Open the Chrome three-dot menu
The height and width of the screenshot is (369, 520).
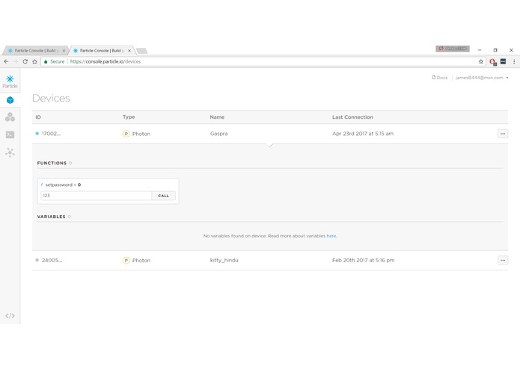tap(514, 61)
